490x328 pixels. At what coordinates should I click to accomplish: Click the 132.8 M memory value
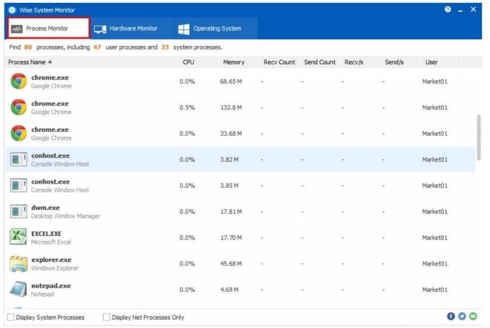(231, 108)
